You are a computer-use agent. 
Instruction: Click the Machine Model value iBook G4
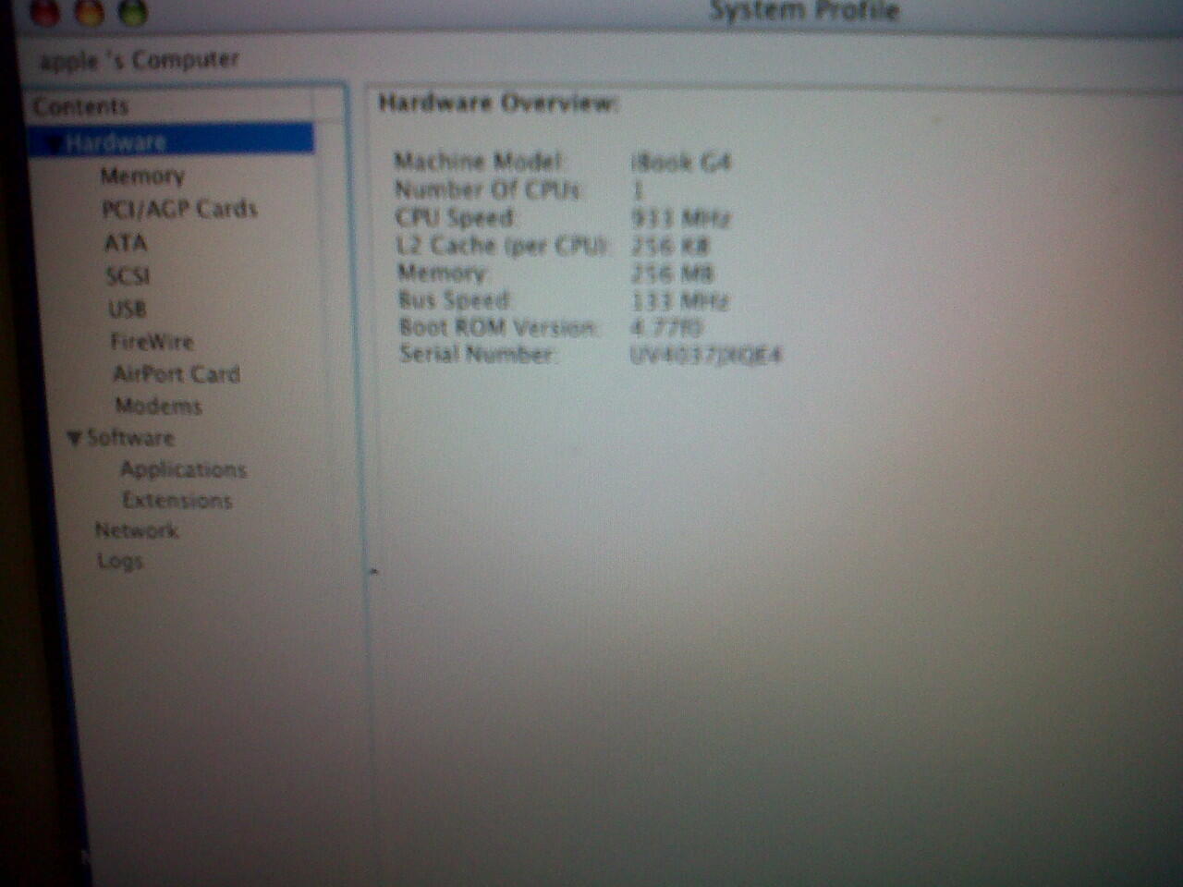[681, 163]
